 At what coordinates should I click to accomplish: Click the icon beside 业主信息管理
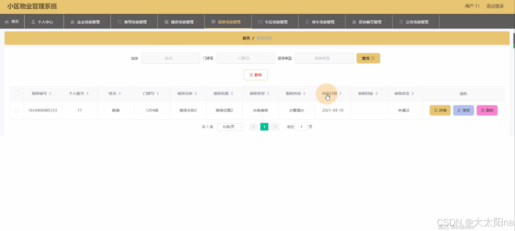[x=72, y=22]
